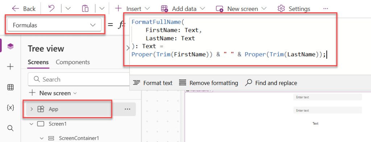
Task: Open the undo options dropdown arrow
Action: tap(68, 9)
